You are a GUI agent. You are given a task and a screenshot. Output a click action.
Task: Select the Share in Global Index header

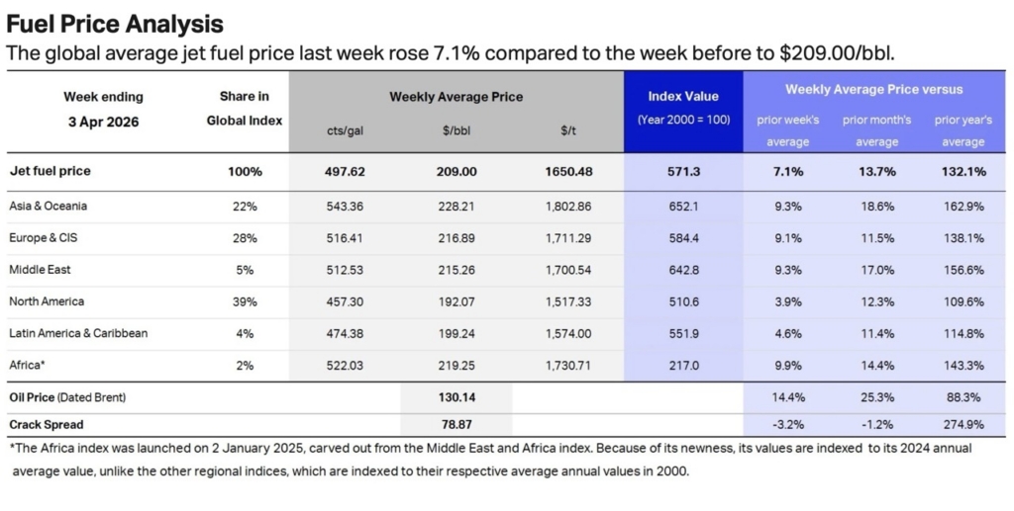tap(245, 108)
